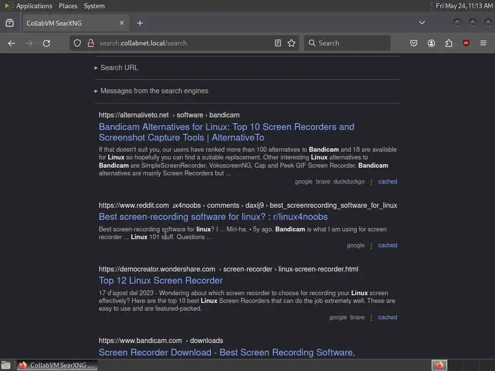Click the reddit.com URL breadcrumb

click(248, 205)
